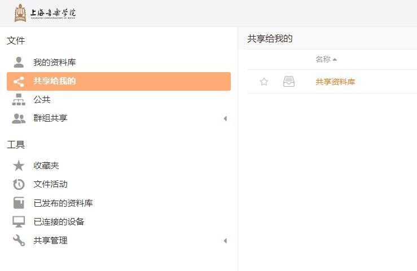The height and width of the screenshot is (271, 417).
Task: Select 公共 in the sidebar
Action: tap(42, 100)
